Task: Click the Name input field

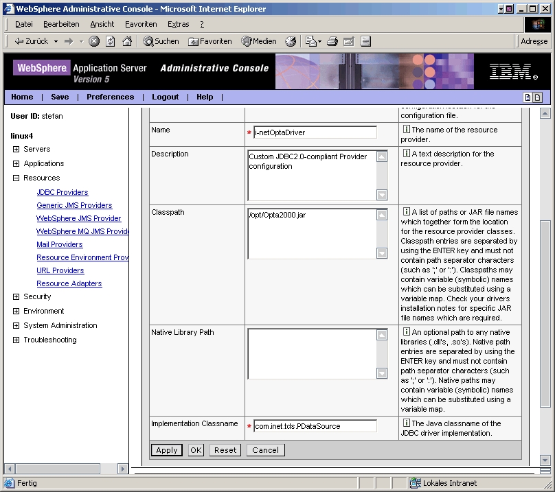Action: (315, 132)
